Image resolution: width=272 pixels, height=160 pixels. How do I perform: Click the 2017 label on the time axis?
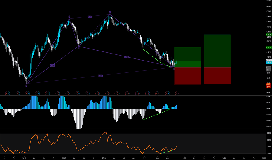point(64,158)
